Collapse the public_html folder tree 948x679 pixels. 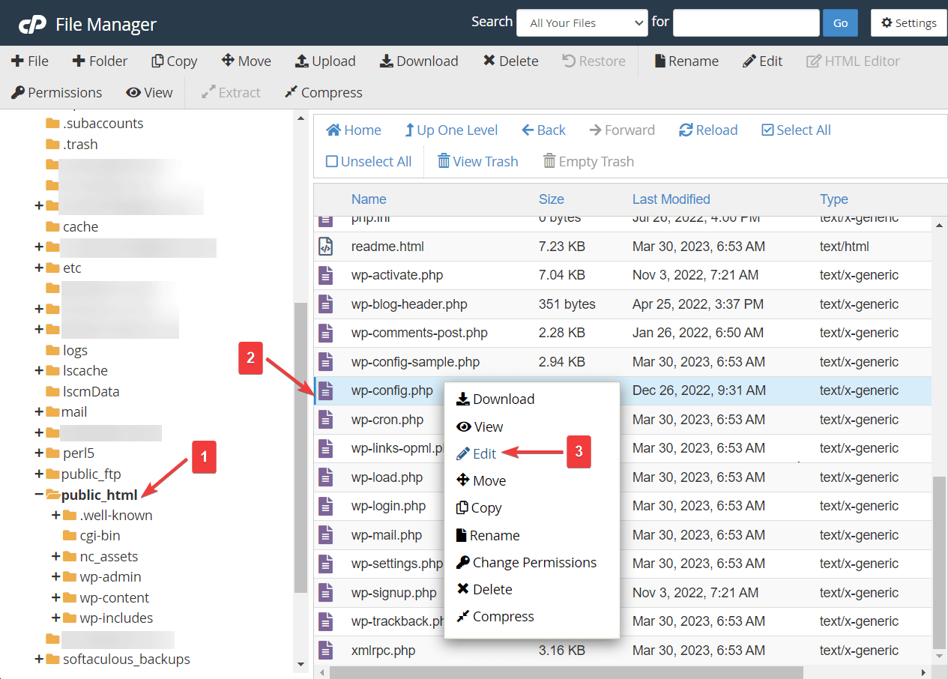(x=38, y=495)
